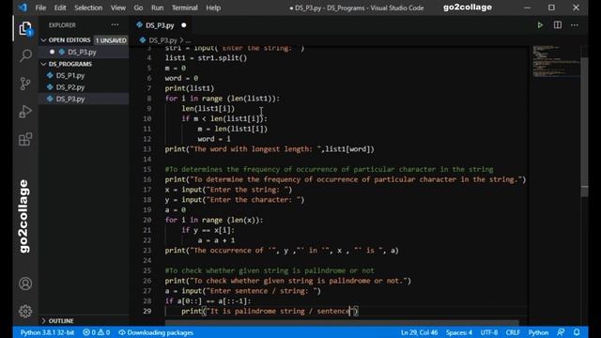Click the 'a = a + 1' code line

point(216,240)
